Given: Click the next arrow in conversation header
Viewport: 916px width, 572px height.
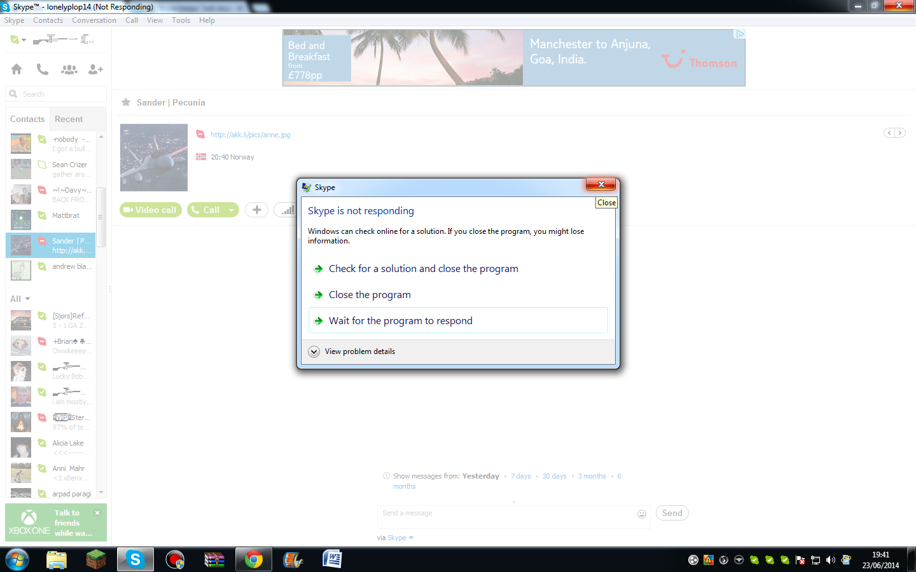Looking at the screenshot, I should pyautogui.click(x=900, y=133).
